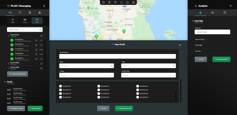The height and width of the screenshot is (115, 237).
Task: Close the PLAN / Messaging panel
Action: tap(44, 6)
